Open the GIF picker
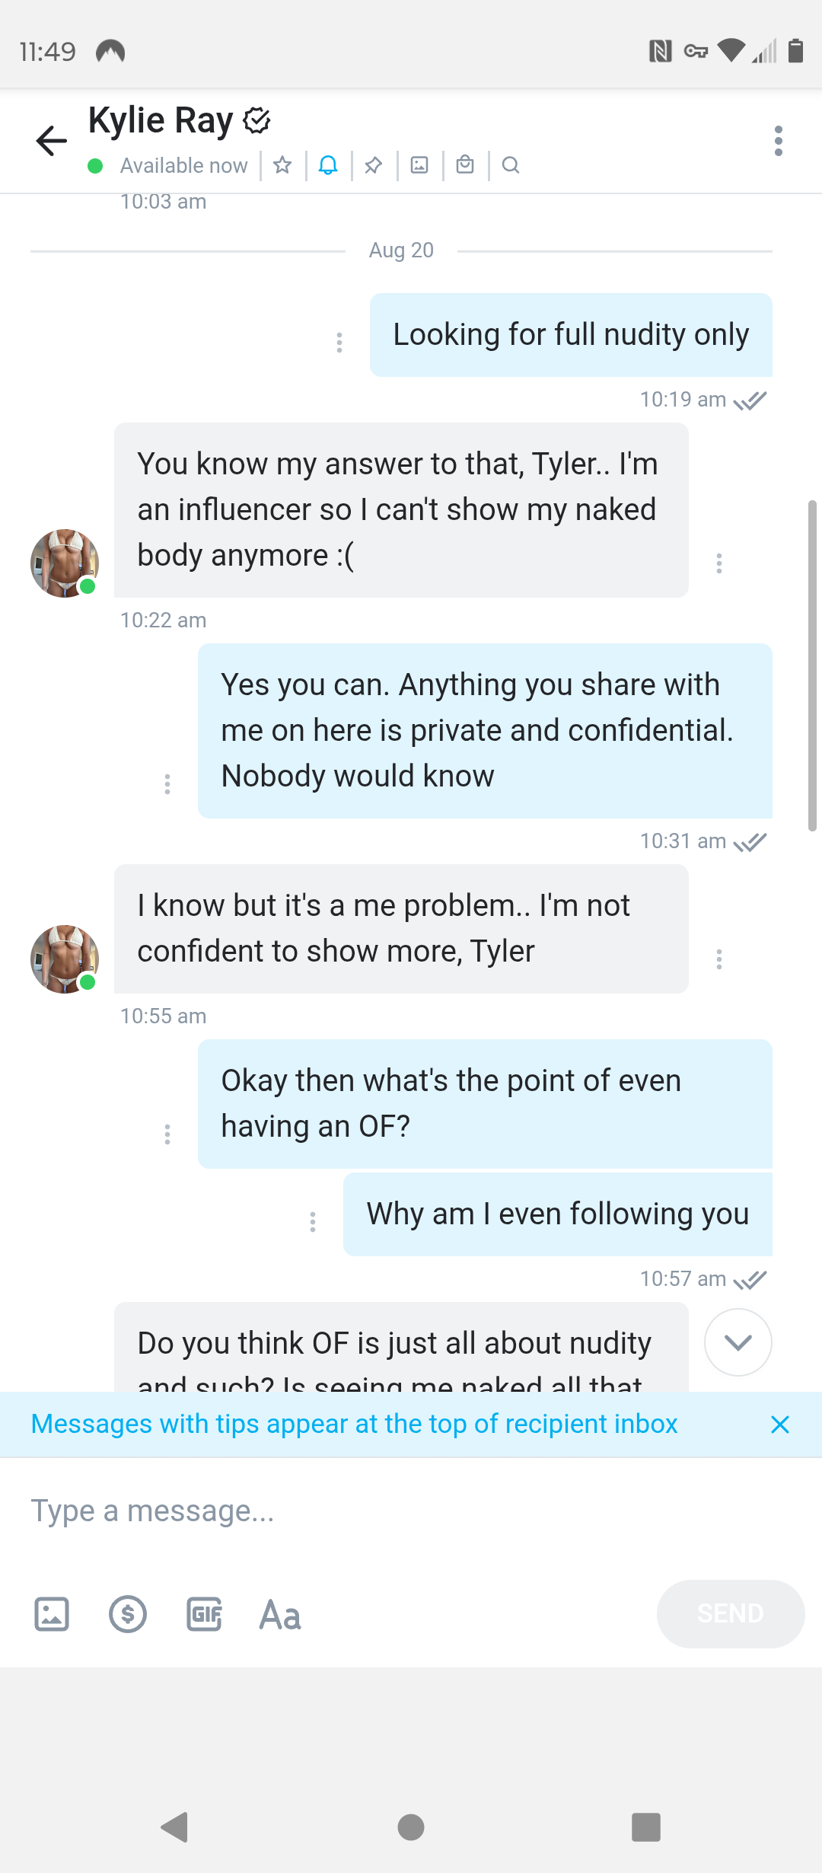This screenshot has width=822, height=1873. (x=204, y=1614)
